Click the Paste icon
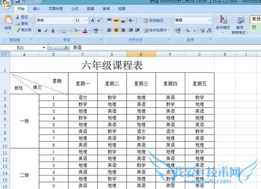Viewport: 261px width, 189px height. point(8,19)
